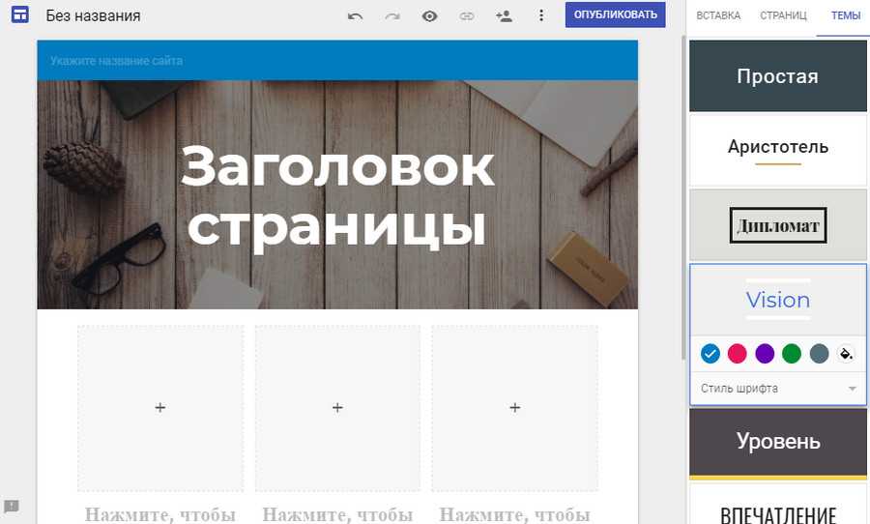Choose the purple theme color
The width and height of the screenshot is (870, 524).
click(x=765, y=354)
